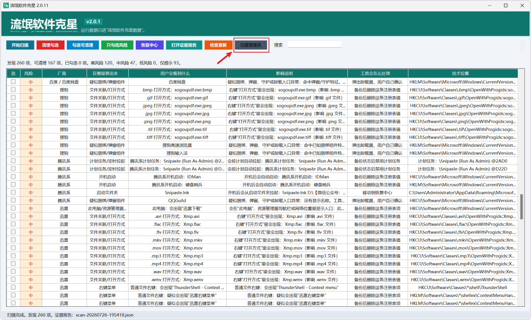Click the status bar text scan-20260726-195418.json

[x=105, y=315]
